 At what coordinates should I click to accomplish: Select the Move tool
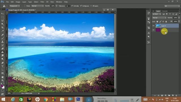pos(3,14)
